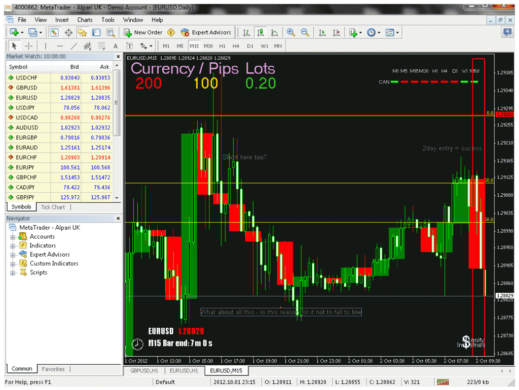Close the Navigator panel
The image size is (519, 390).
point(118,219)
